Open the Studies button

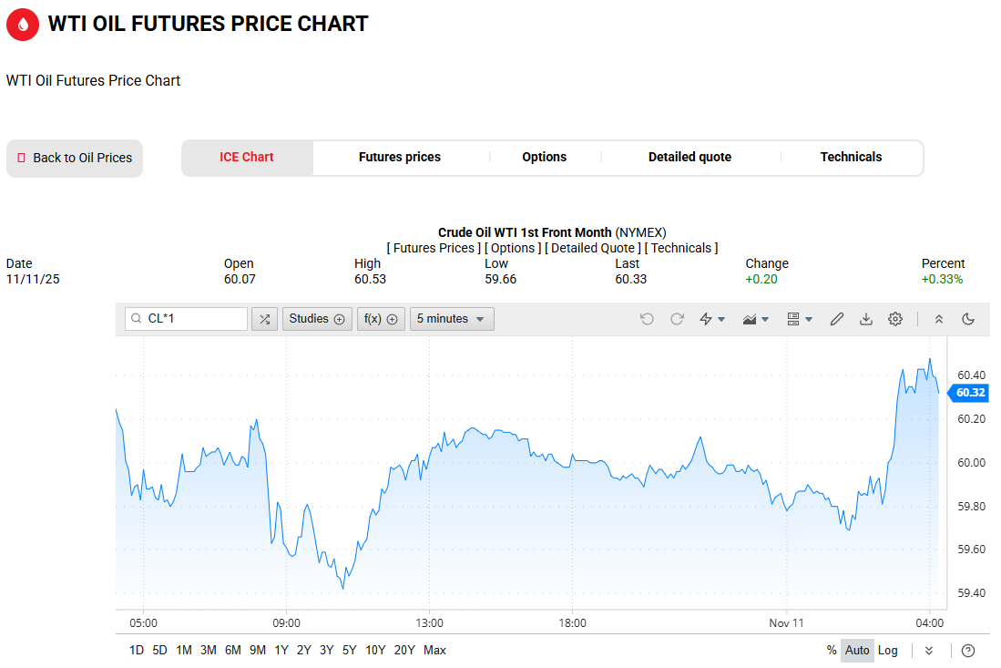click(x=317, y=319)
